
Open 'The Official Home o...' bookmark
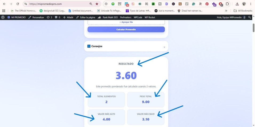click(23, 11)
